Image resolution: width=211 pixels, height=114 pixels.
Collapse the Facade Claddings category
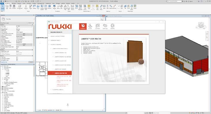click(56, 44)
